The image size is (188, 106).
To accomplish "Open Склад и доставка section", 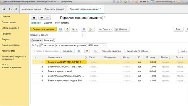I will tap(11, 45).
